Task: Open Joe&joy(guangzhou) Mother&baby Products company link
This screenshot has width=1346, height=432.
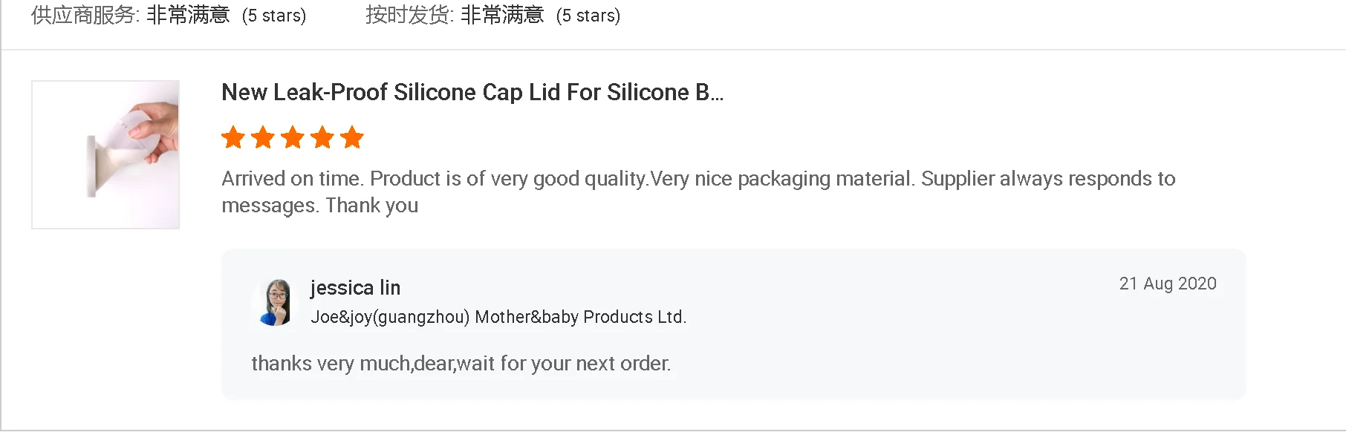Action: pos(498,317)
